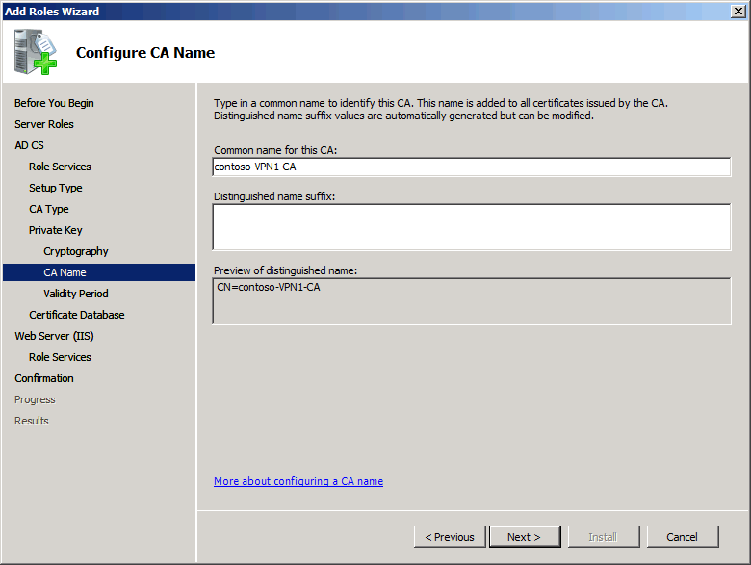
Task: Open the Private Key step
Action: tap(56, 230)
